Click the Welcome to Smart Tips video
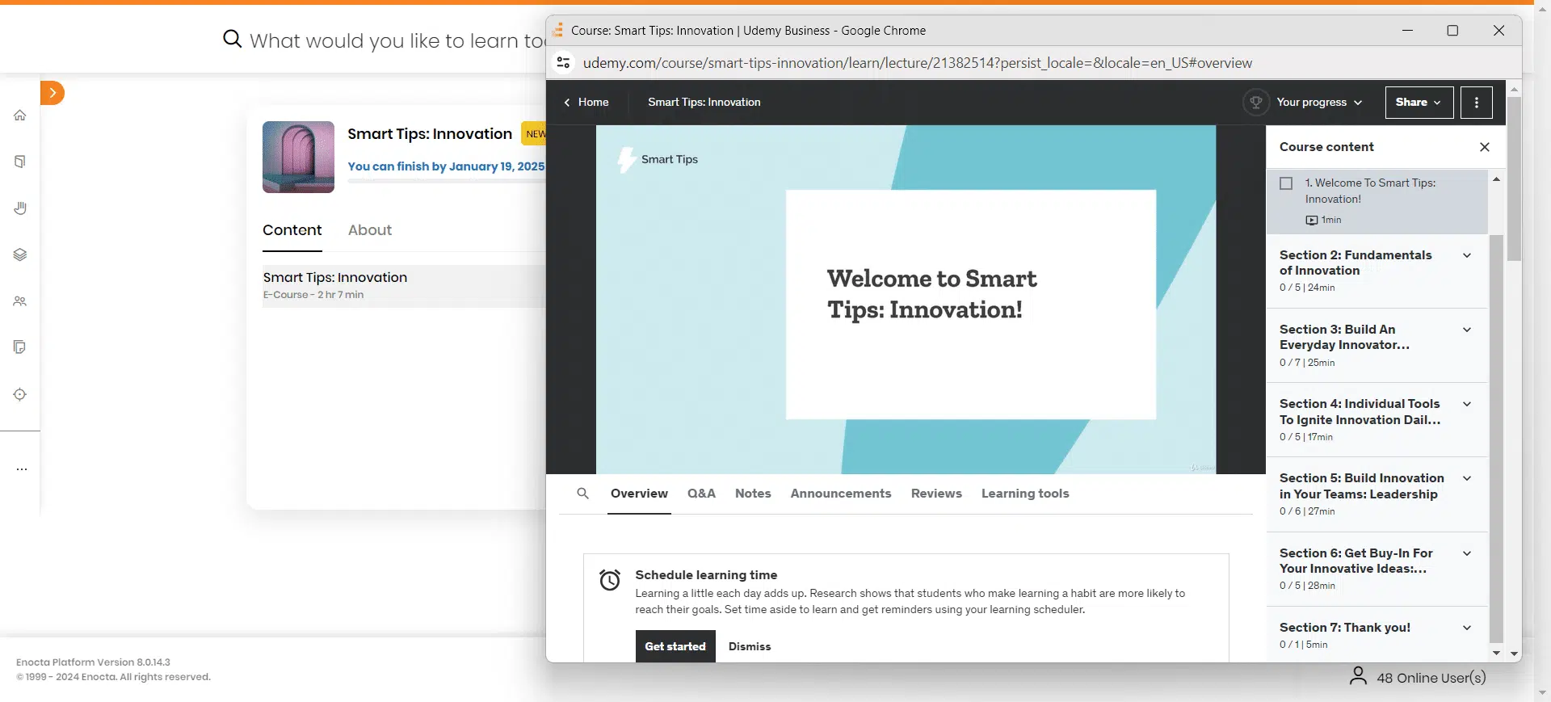The image size is (1551, 702). point(906,300)
